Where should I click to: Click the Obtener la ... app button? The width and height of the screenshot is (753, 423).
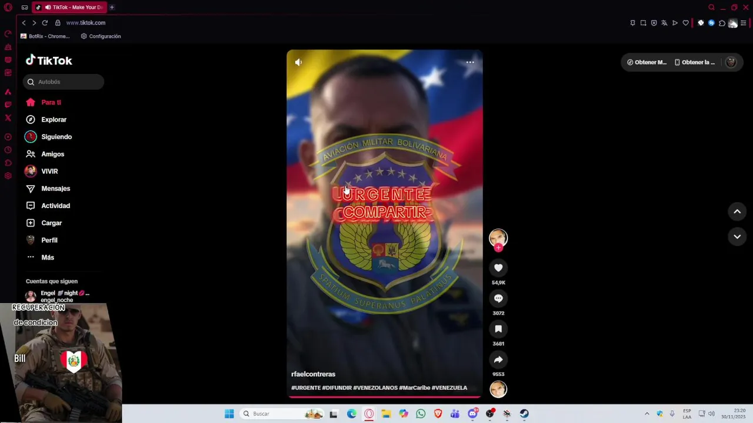[695, 62]
